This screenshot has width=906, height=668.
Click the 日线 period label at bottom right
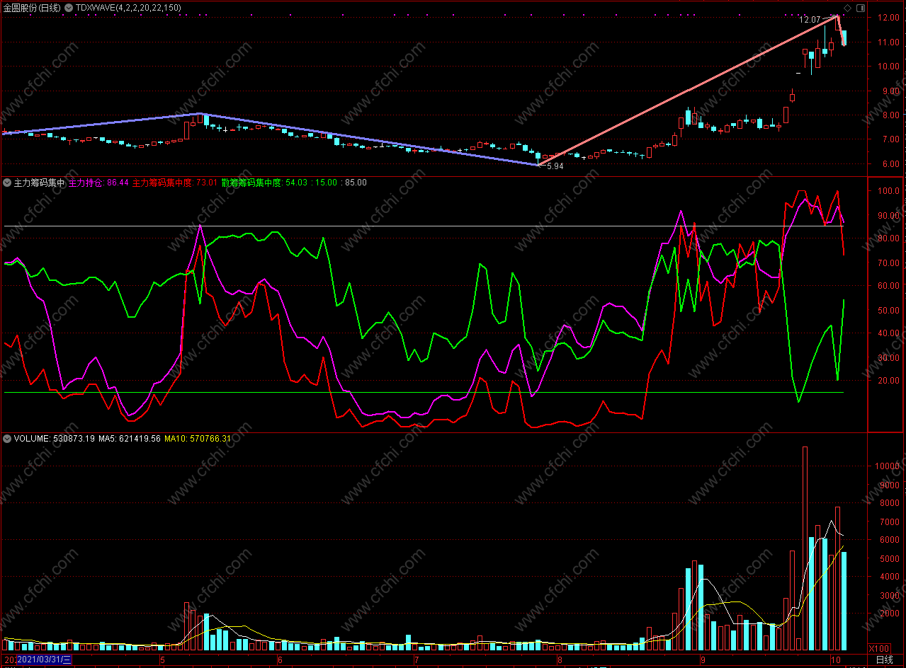[884, 660]
